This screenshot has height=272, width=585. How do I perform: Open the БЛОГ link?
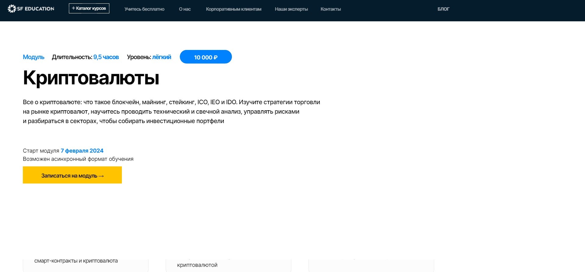[x=443, y=9]
